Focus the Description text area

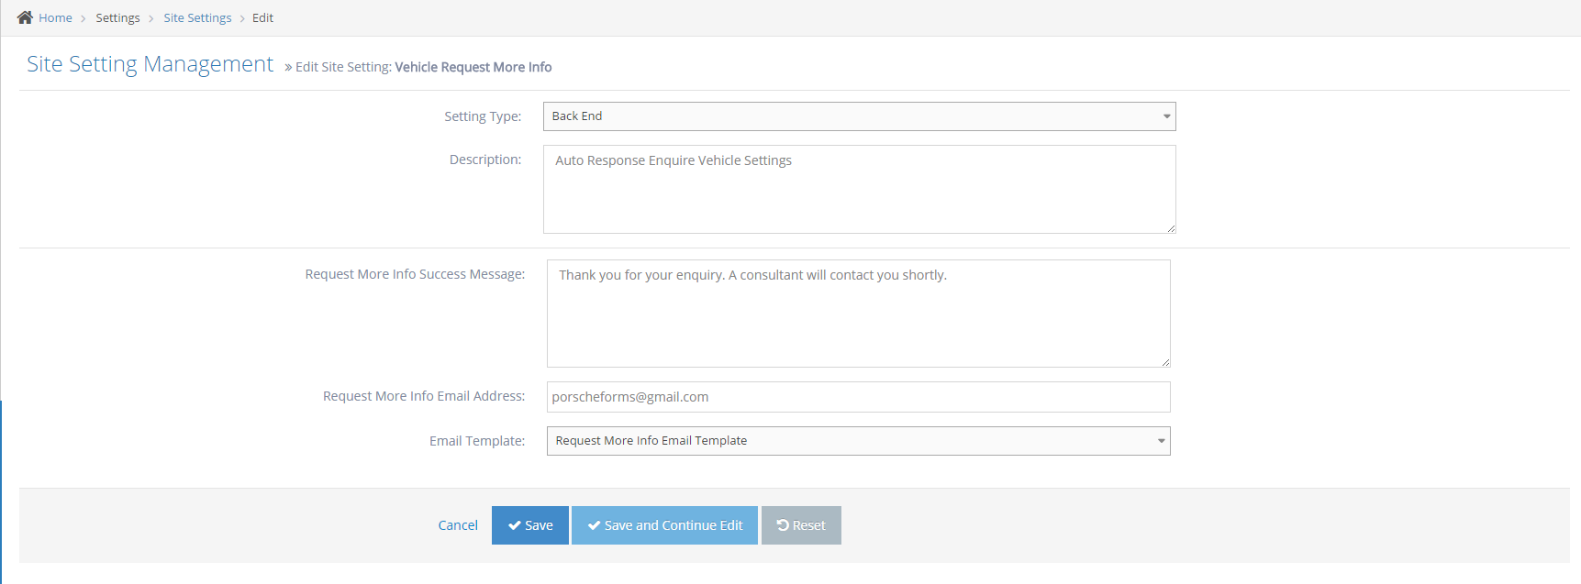pyautogui.click(x=859, y=189)
